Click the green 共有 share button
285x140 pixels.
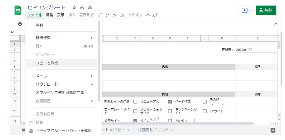(266, 10)
